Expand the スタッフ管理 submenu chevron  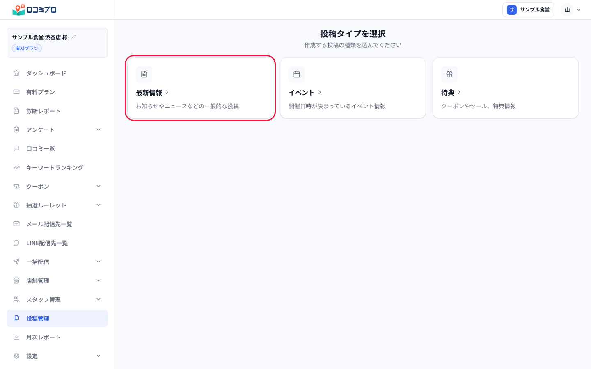tap(98, 299)
